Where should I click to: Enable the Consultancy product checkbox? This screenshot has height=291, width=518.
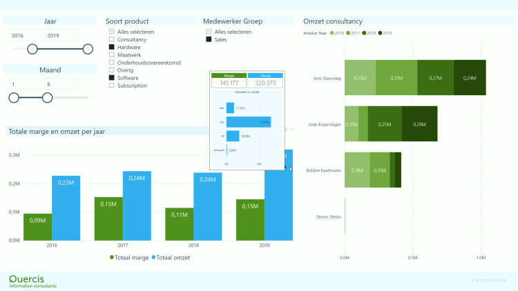click(112, 40)
